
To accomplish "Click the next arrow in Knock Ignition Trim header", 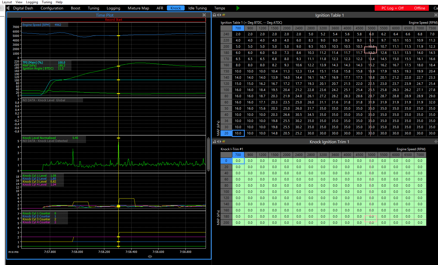I will [220, 142].
